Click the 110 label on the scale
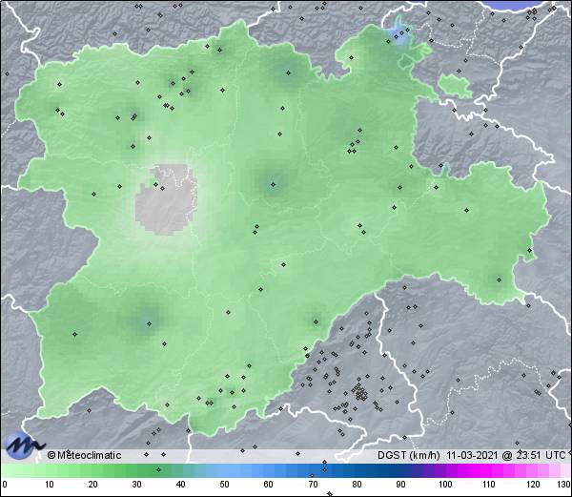The image size is (572, 497). coord(489,485)
